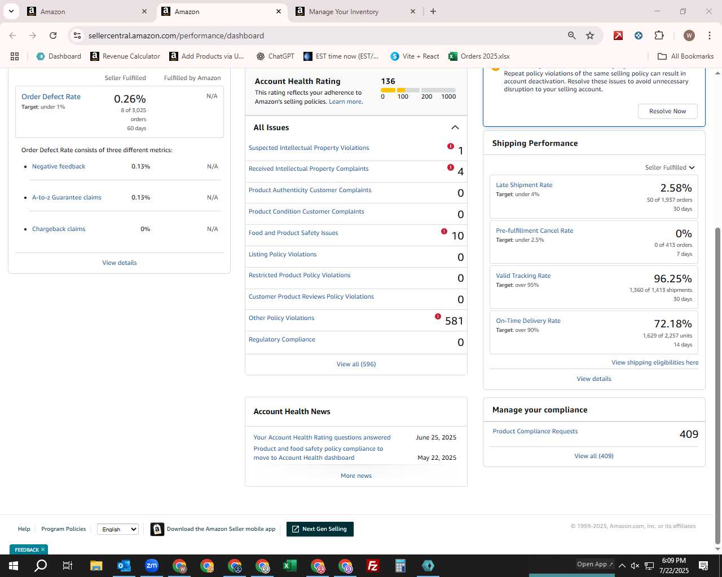The width and height of the screenshot is (722, 577).
Task: Open Chrome's three-dot menu
Action: pyautogui.click(x=710, y=35)
